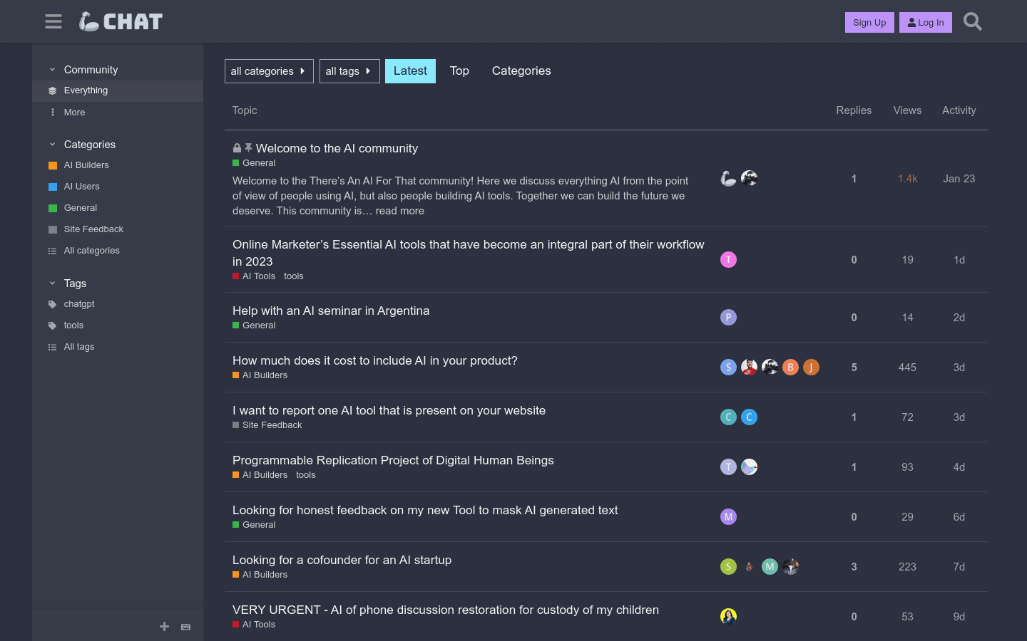Screen dimensions: 1027x641
Task: Click the plus icon at sidebar bottom
Action: [x=164, y=627]
